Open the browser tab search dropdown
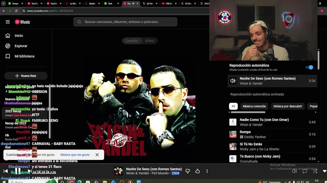 click(3, 4)
